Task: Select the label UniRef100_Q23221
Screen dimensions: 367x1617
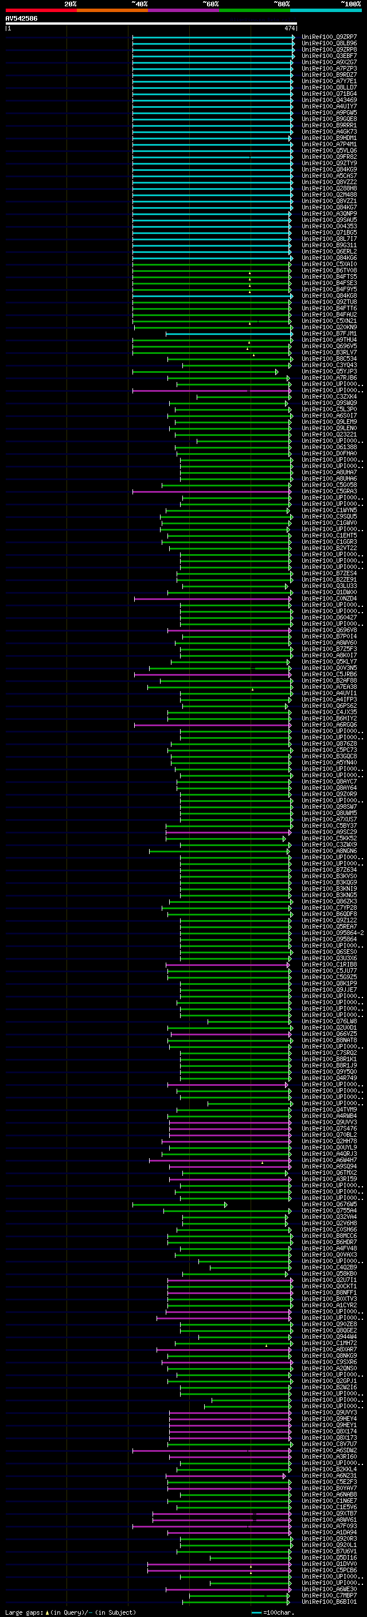Action: tap(329, 434)
